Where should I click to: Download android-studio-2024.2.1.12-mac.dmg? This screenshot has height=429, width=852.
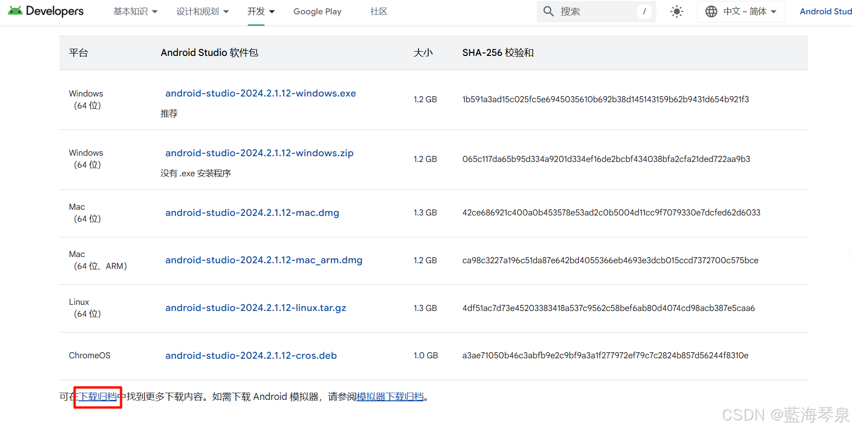click(252, 213)
